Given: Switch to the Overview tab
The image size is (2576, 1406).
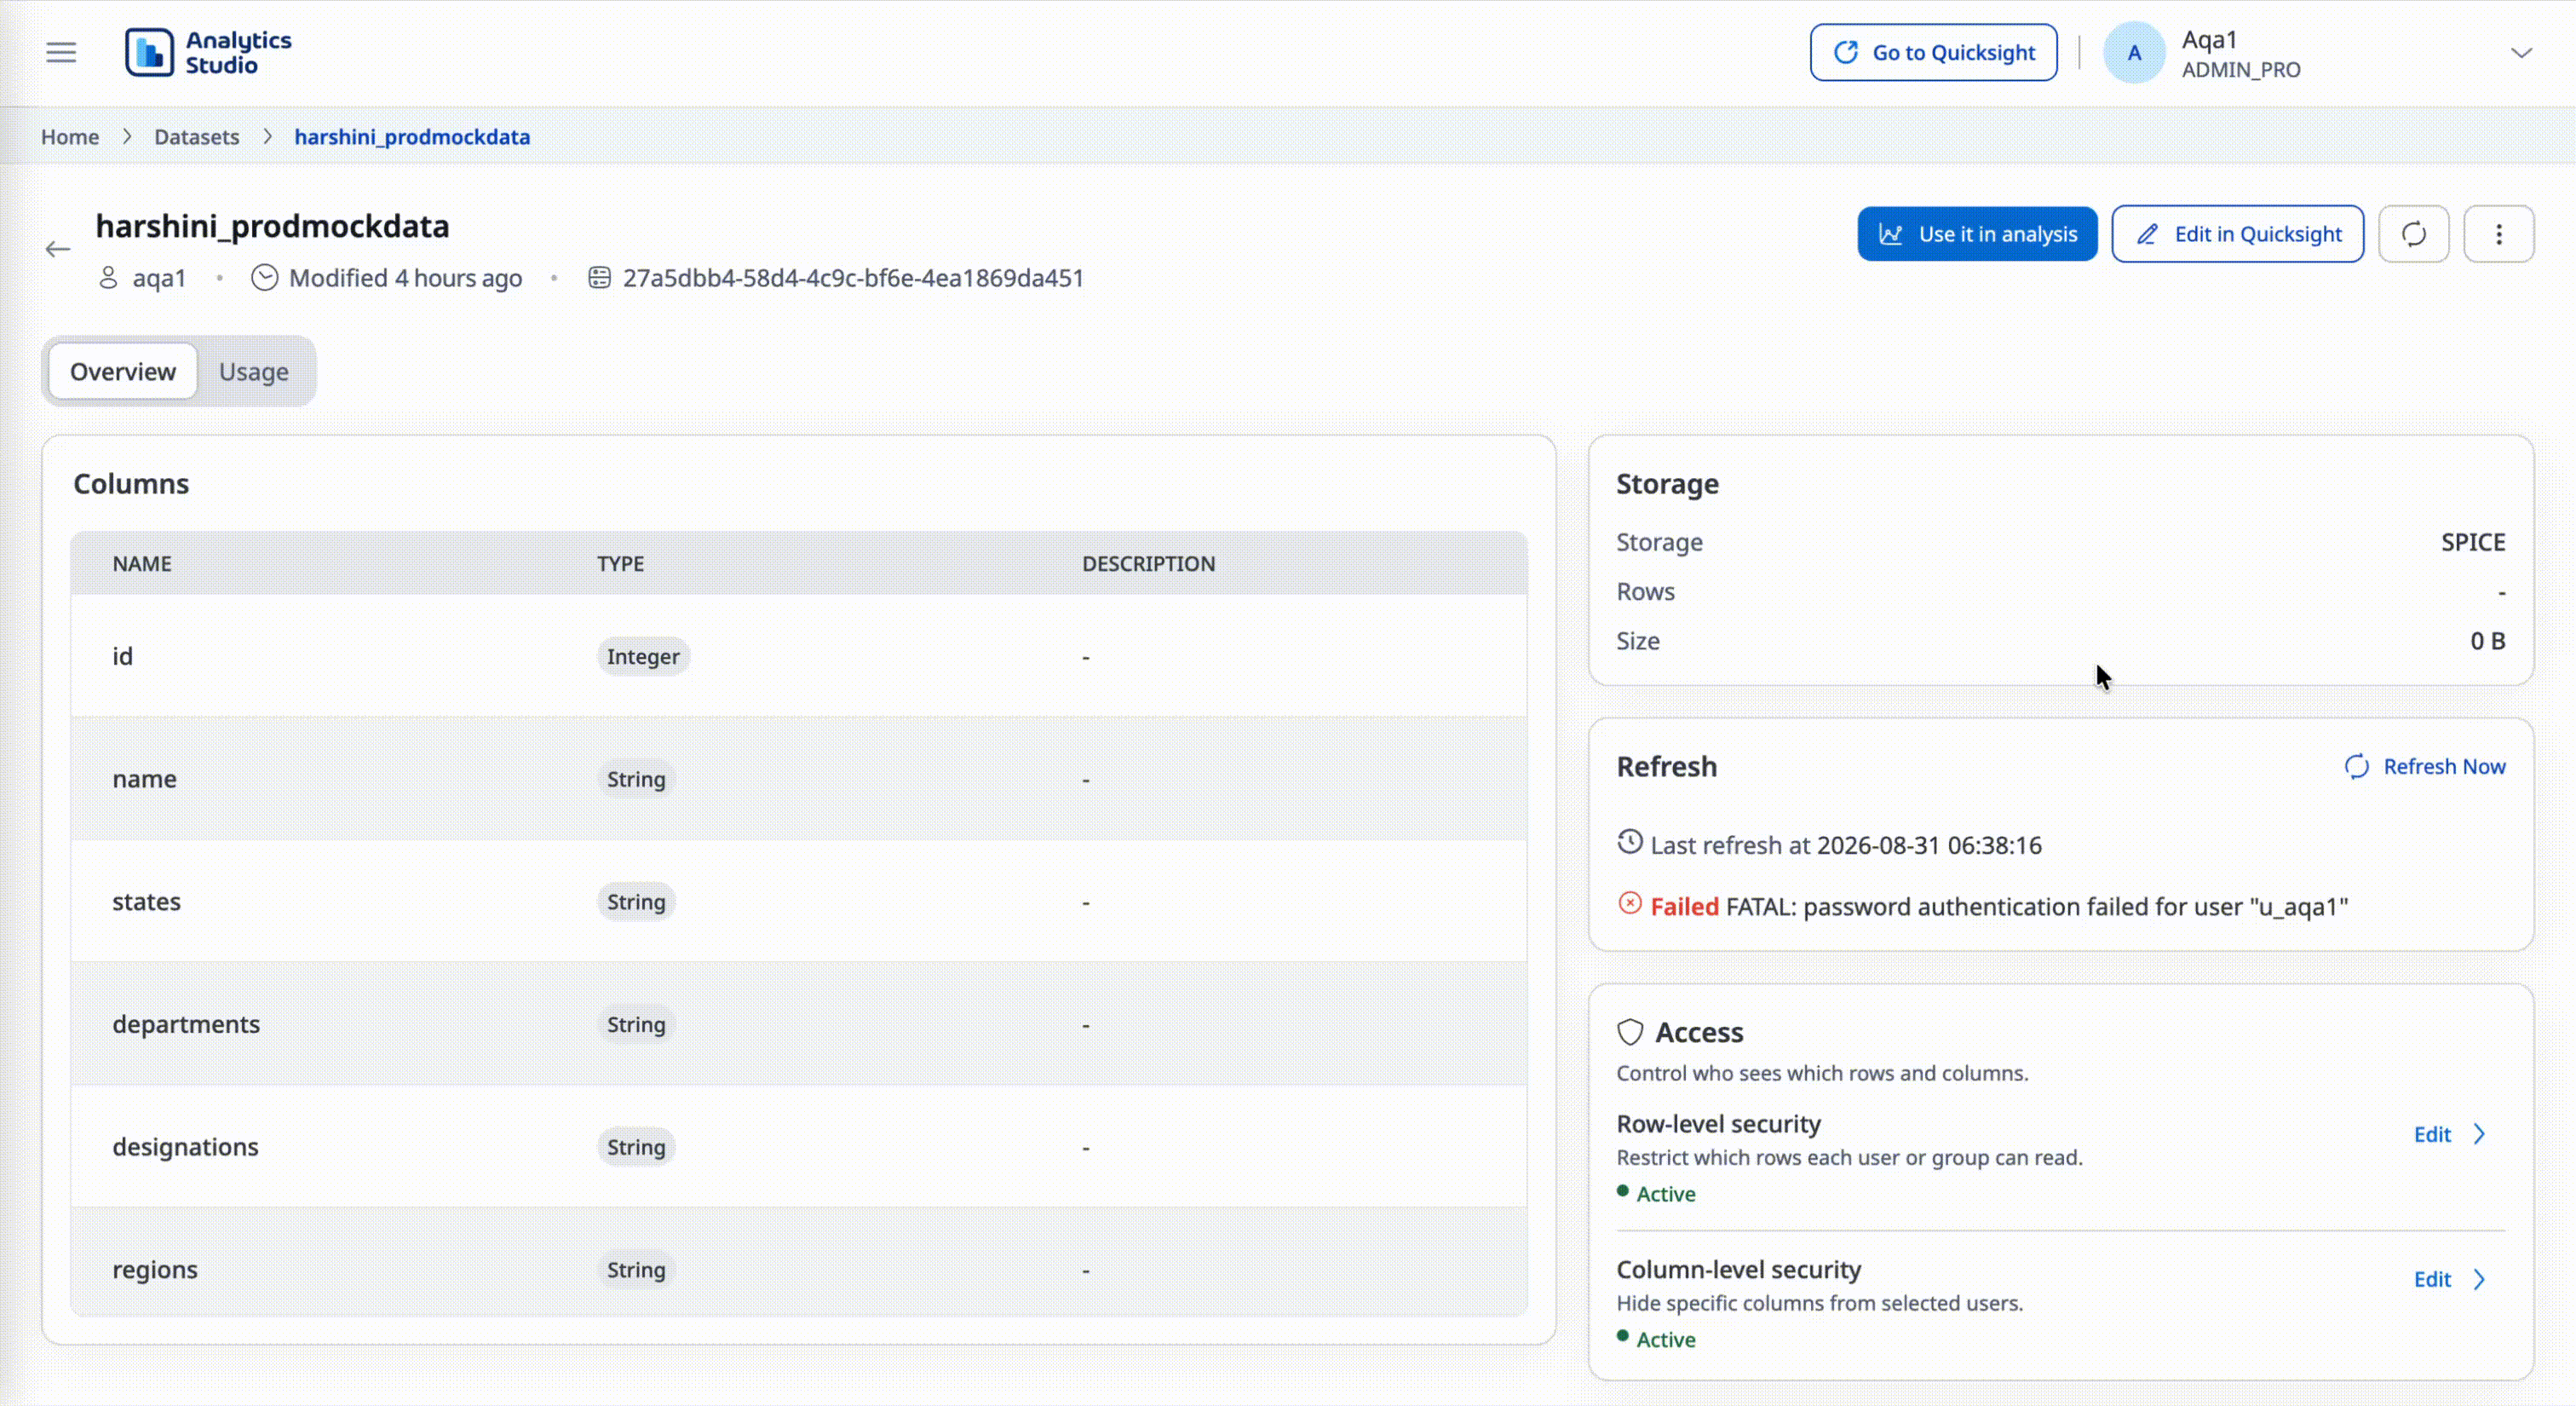Looking at the screenshot, I should click(x=123, y=372).
